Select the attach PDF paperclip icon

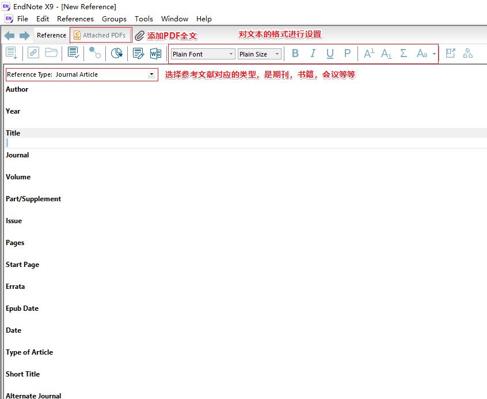coord(139,35)
